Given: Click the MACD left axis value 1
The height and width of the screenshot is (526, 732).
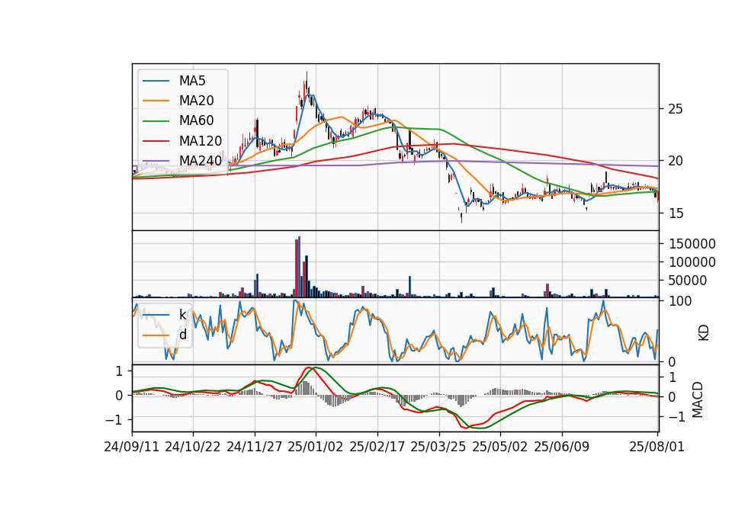Looking at the screenshot, I should (x=119, y=371).
